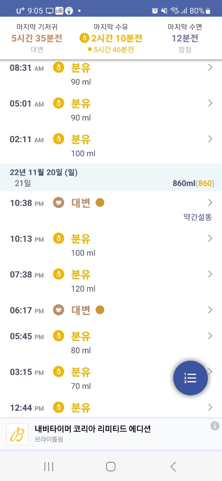This screenshot has height=481, width=222.
Task: Tap the floating list menu button
Action: point(190,378)
